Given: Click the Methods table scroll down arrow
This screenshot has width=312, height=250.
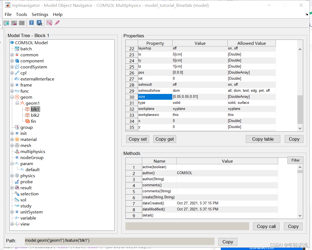Looking at the screenshot, I should click(300, 216).
